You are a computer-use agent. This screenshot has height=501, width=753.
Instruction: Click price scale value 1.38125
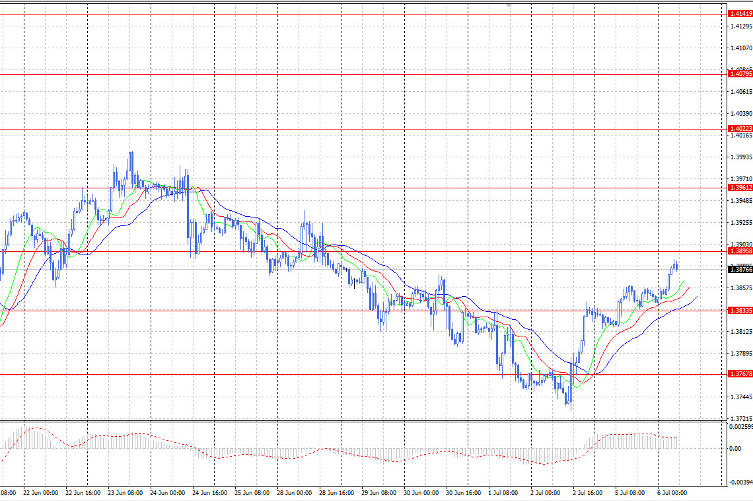741,332
